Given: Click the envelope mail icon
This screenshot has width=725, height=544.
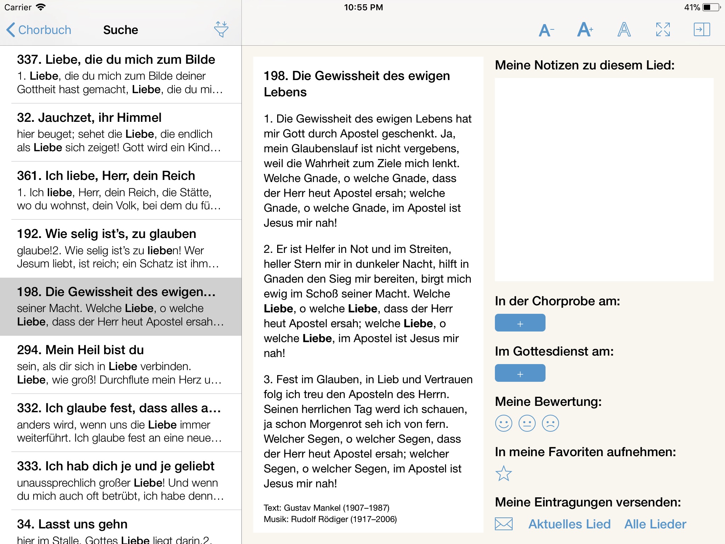Looking at the screenshot, I should [x=504, y=524].
